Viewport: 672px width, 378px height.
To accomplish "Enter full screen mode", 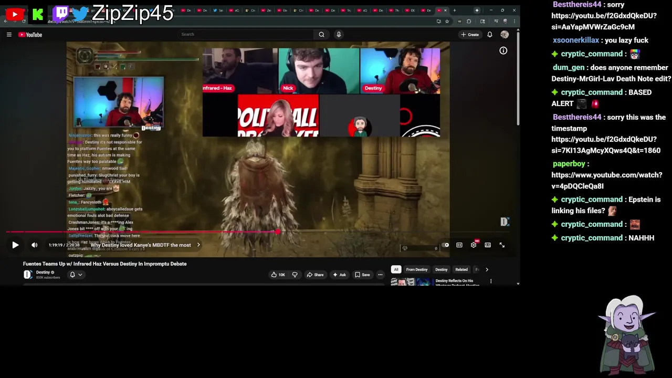I will 502,245.
